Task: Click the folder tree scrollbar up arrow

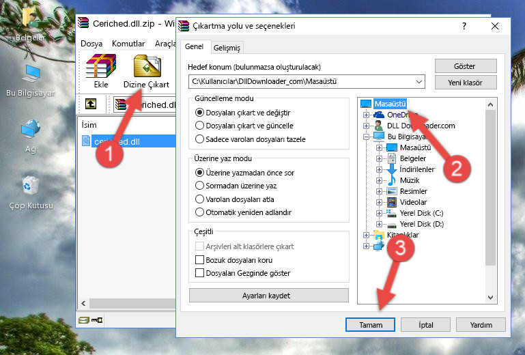Action: coord(490,104)
